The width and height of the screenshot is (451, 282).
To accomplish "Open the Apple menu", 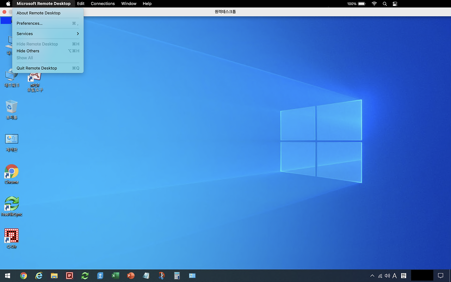I will [8, 4].
